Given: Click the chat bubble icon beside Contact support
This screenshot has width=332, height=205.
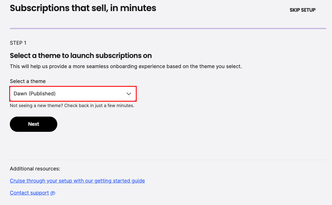Looking at the screenshot, I should click(53, 193).
